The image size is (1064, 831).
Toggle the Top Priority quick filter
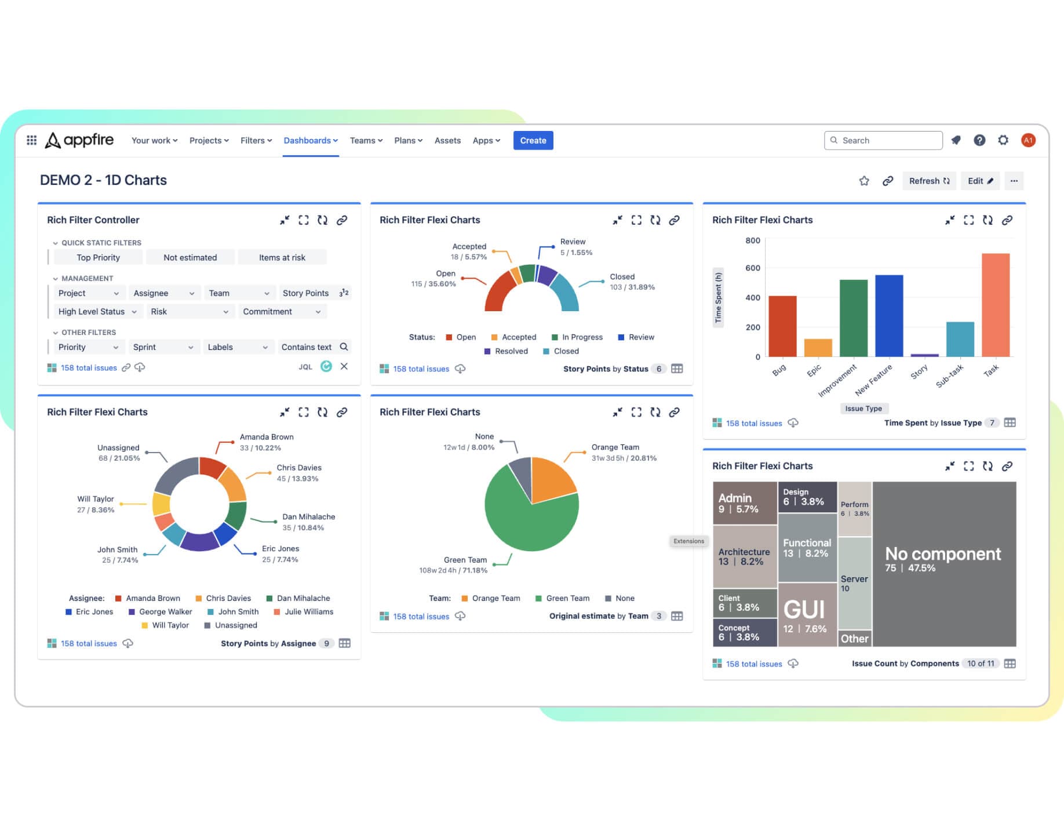97,257
